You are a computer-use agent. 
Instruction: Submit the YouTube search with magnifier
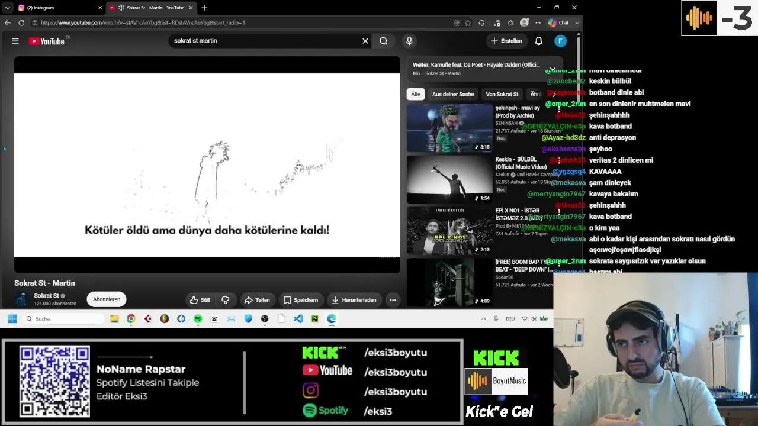(384, 41)
